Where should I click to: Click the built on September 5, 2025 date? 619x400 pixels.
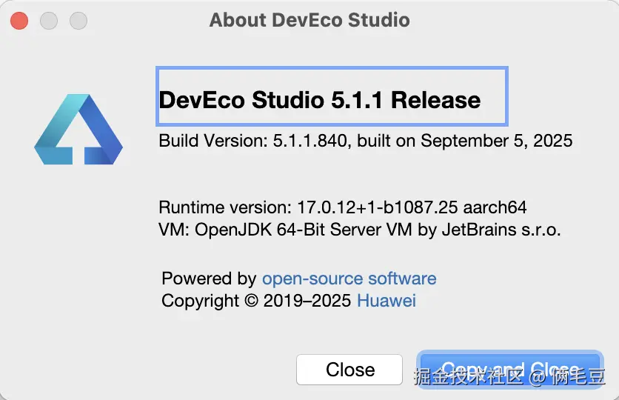click(465, 141)
